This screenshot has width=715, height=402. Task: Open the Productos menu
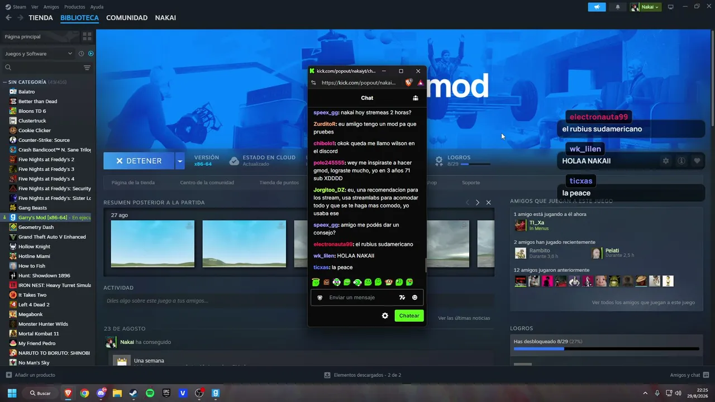tap(74, 7)
